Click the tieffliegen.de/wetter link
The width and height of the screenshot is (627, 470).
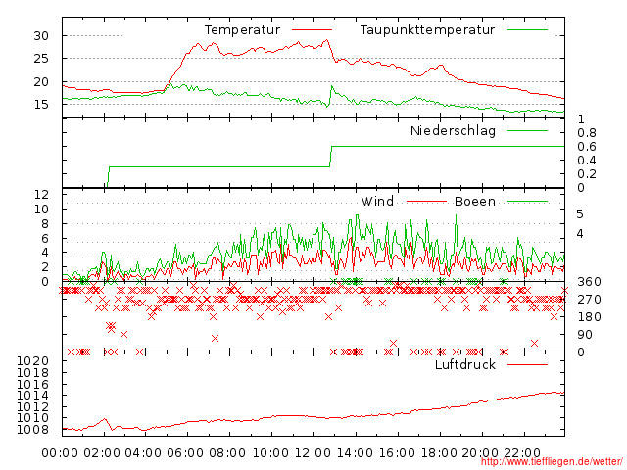click(x=552, y=462)
